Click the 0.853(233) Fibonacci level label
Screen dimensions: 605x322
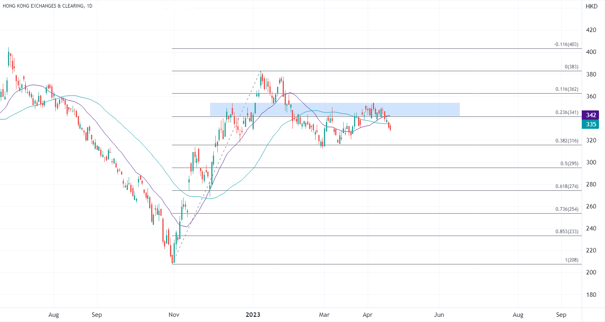(567, 232)
